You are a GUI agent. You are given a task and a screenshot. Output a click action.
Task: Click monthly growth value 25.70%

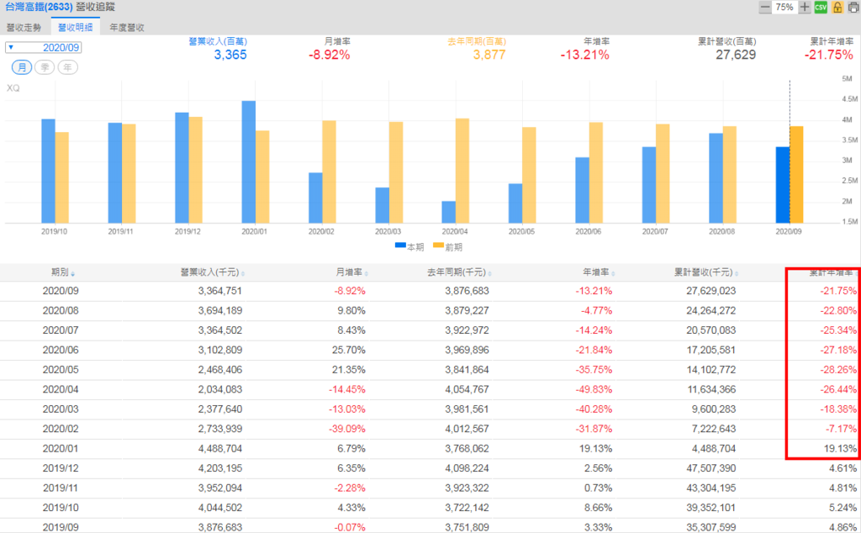click(x=349, y=351)
